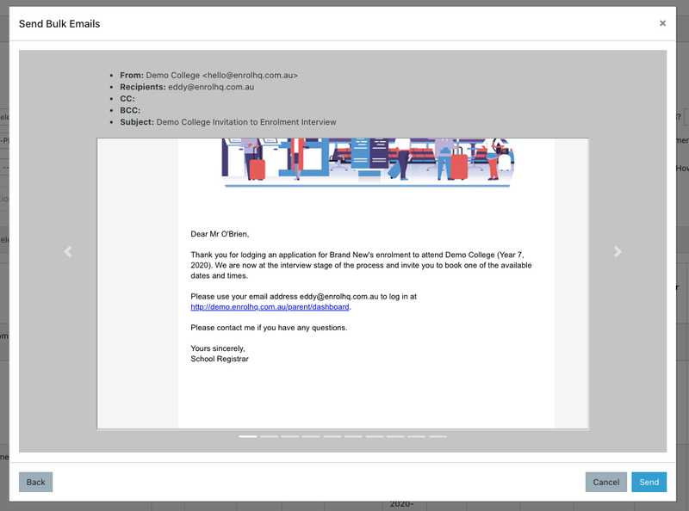Advance to the next email preview
Viewport: 689px width, 511px height.
point(617,251)
